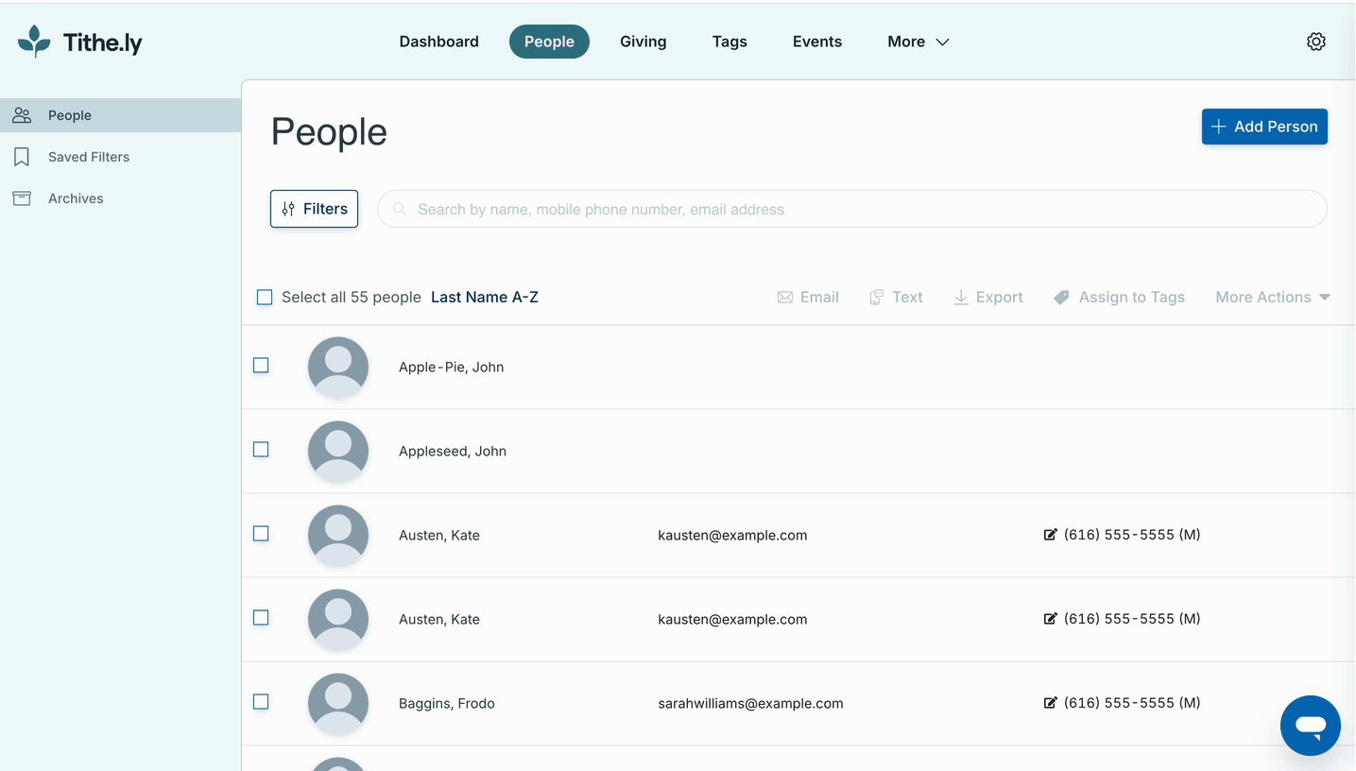Image resolution: width=1356 pixels, height=771 pixels.
Task: Click the Archives box icon
Action: [22, 198]
